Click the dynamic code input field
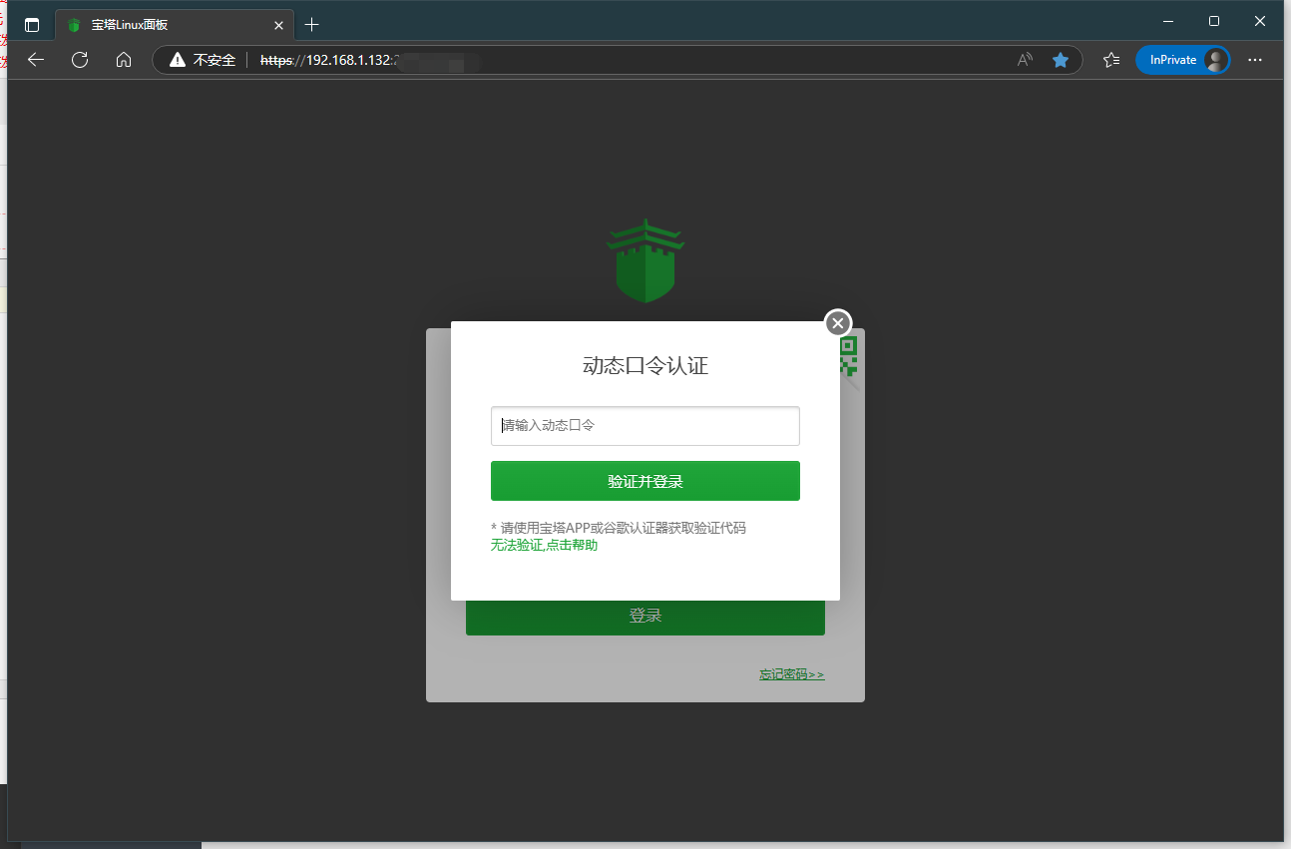The image size is (1291, 849). click(x=645, y=426)
